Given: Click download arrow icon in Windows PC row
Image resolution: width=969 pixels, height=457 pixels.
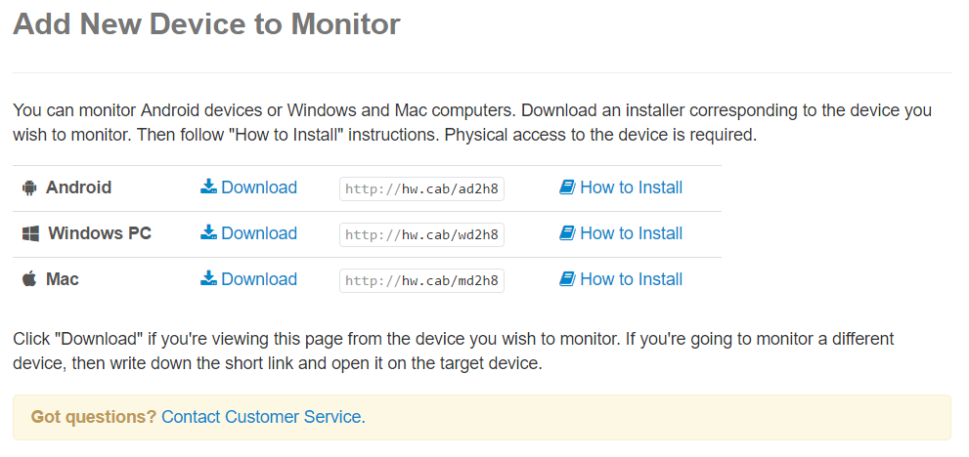Looking at the screenshot, I should [x=209, y=232].
